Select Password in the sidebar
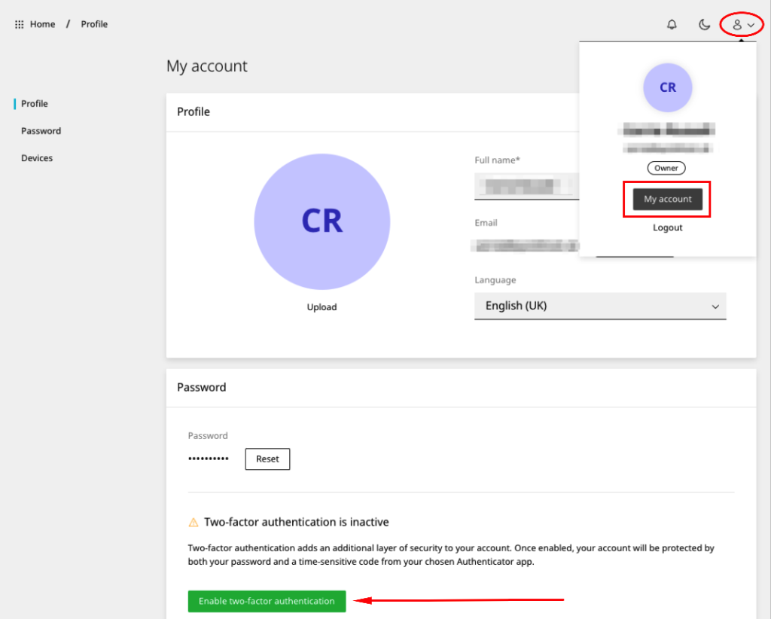Viewport: 771px width, 619px height. coord(41,131)
